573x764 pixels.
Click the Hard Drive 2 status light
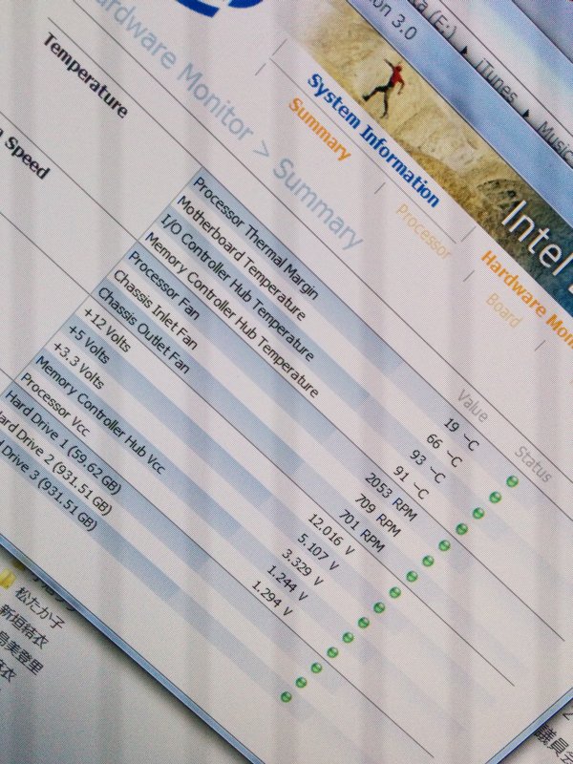(x=301, y=682)
